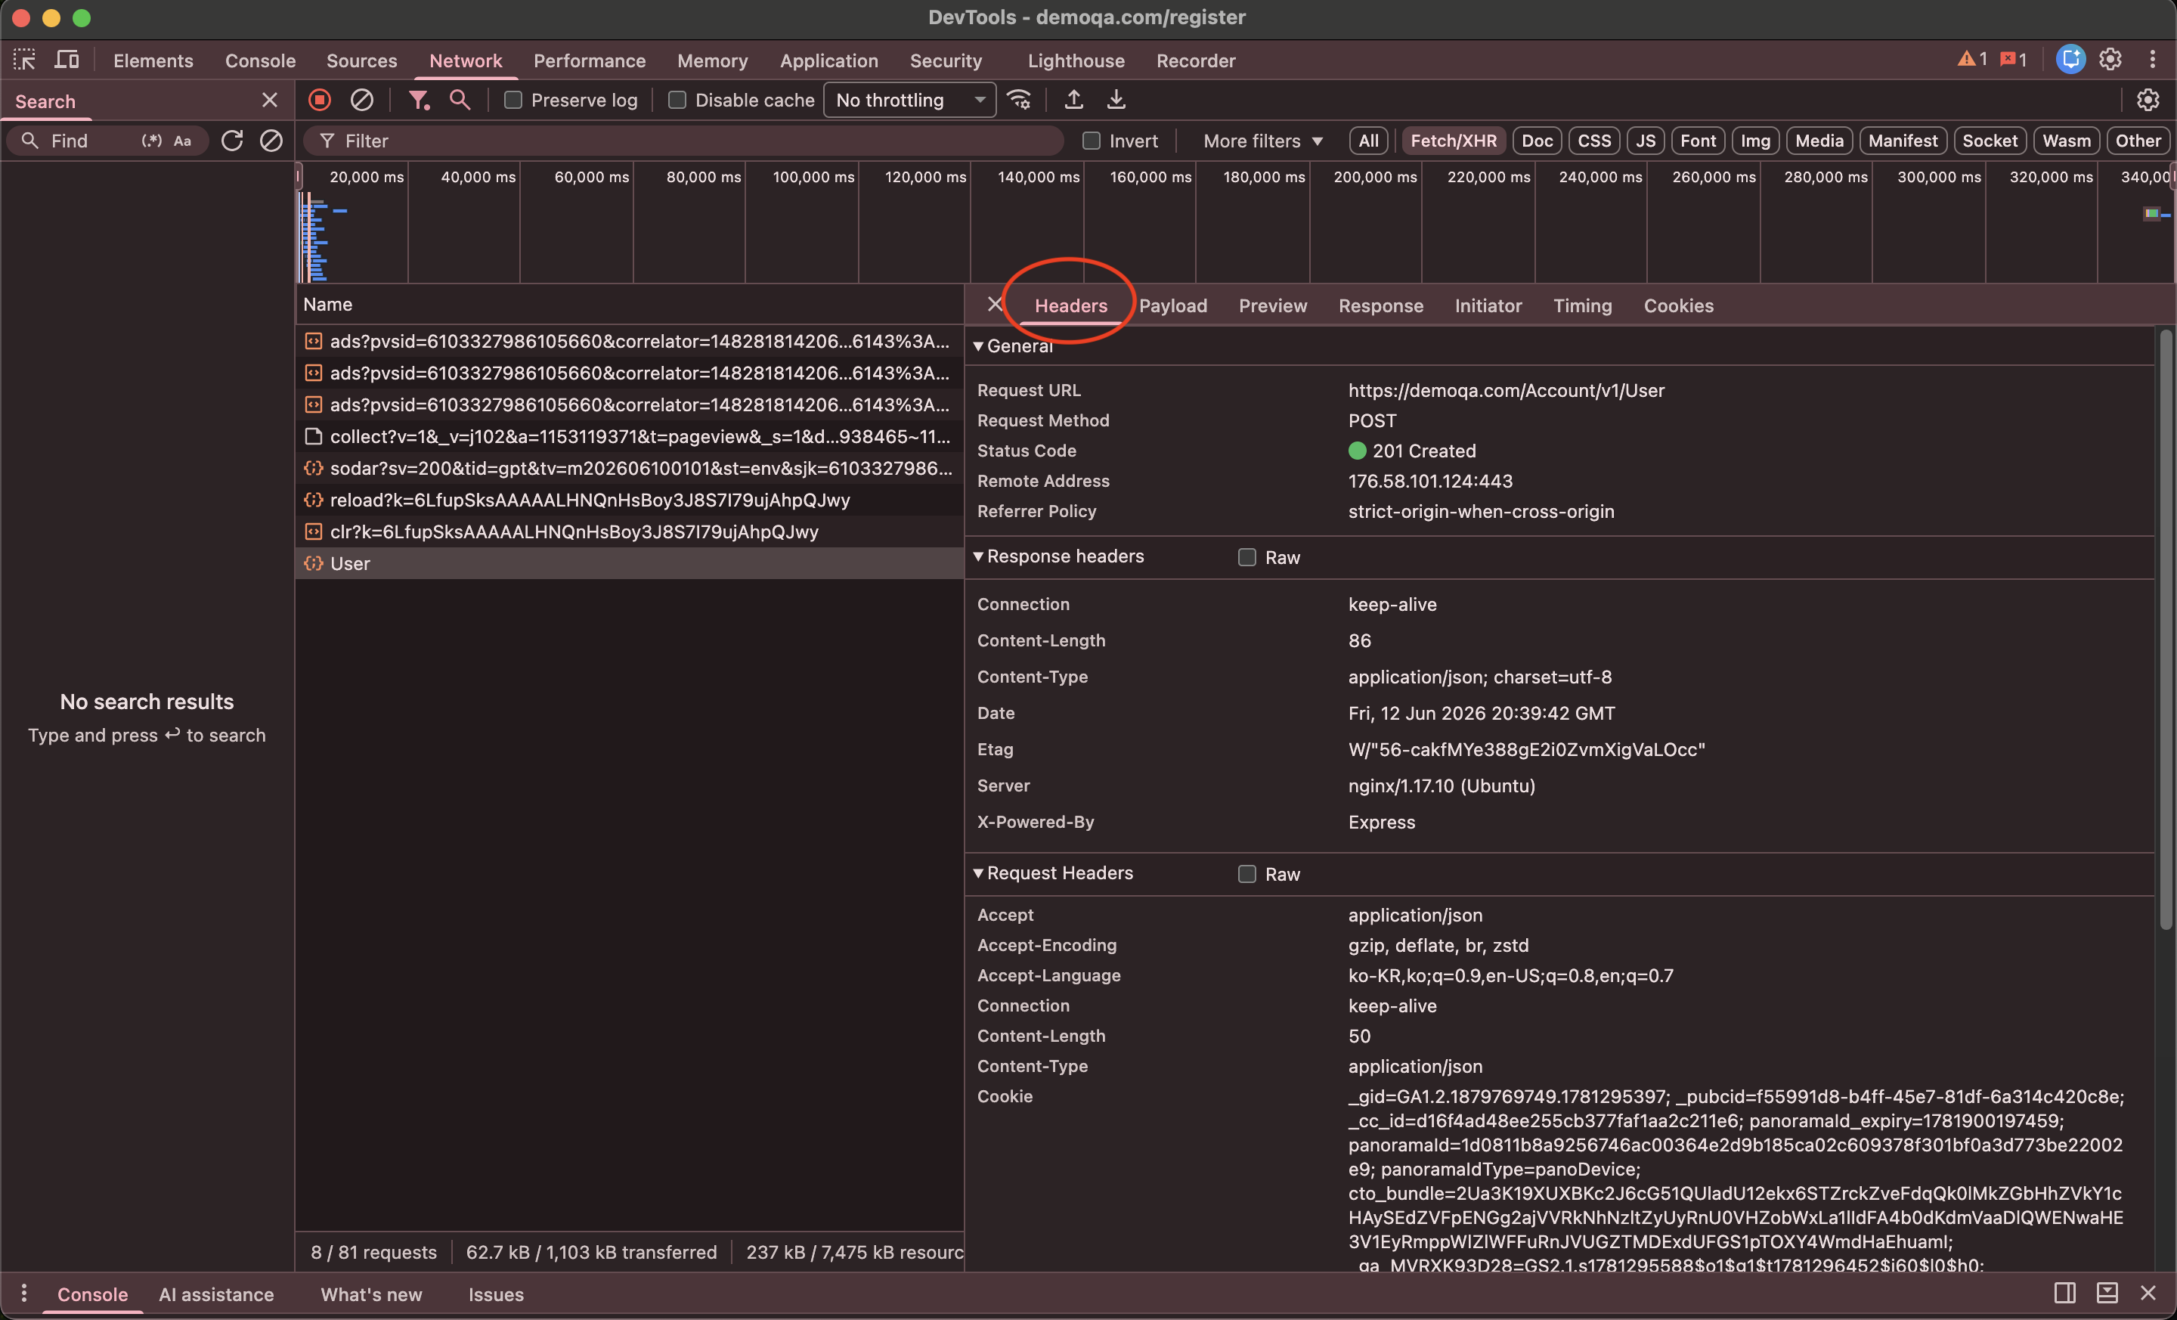2177x1320 pixels.
Task: Open DevTools main settings gear
Action: click(2110, 59)
